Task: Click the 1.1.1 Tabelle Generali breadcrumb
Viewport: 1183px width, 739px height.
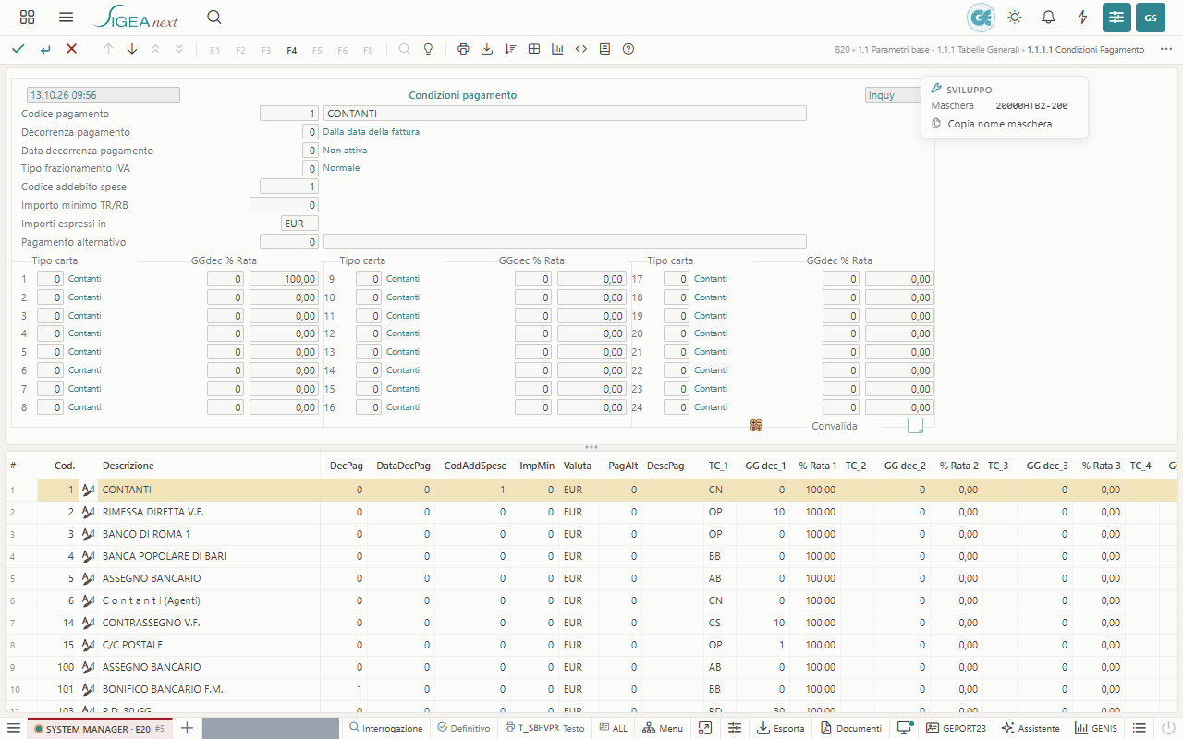Action: (979, 50)
